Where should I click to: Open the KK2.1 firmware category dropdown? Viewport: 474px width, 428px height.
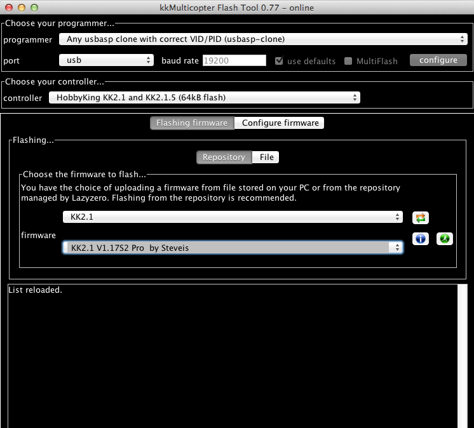(233, 217)
